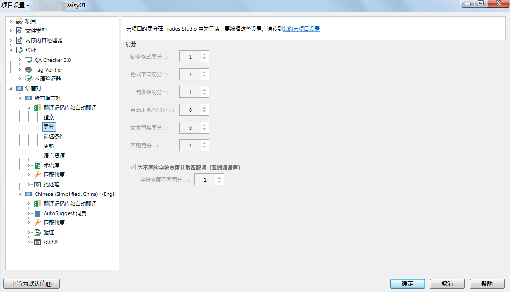Click 翻译记忆库和自动翻译 icon under Chinese pair
Viewport: 510px width, 292px height.
point(37,204)
